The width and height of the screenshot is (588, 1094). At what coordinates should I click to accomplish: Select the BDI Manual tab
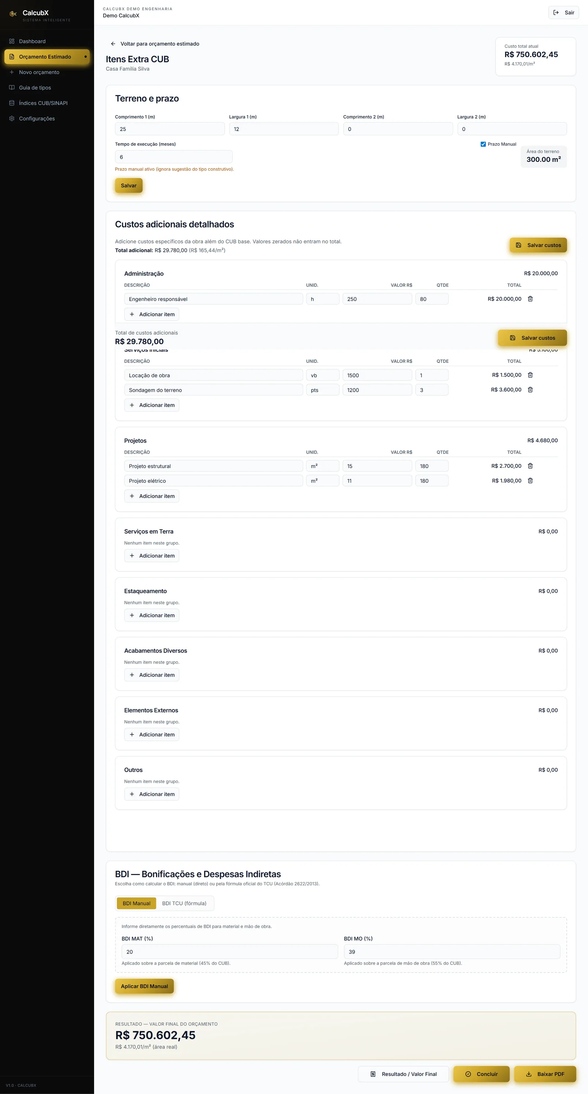[137, 903]
